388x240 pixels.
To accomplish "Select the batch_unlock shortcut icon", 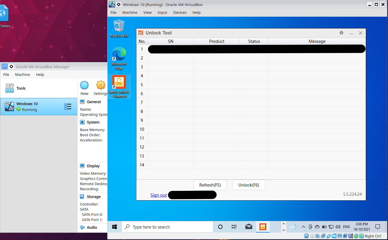I will pos(119,87).
